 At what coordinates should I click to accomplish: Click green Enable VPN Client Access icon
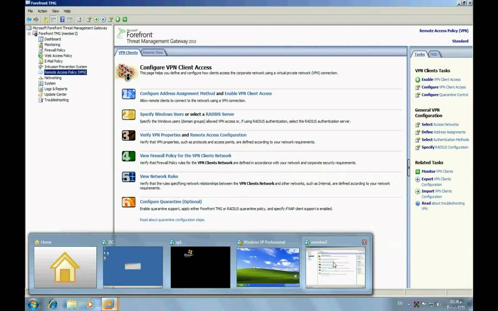(418, 79)
